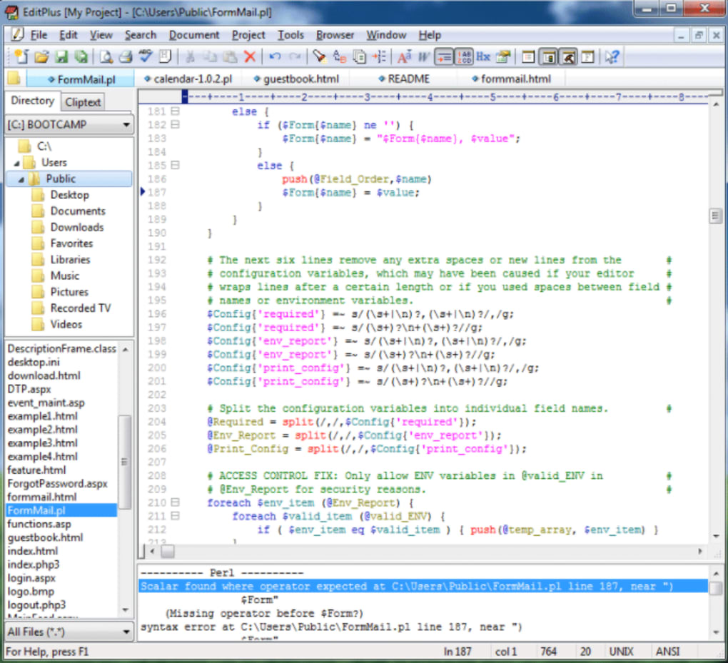Open the Hx hex viewer icon

[x=483, y=56]
